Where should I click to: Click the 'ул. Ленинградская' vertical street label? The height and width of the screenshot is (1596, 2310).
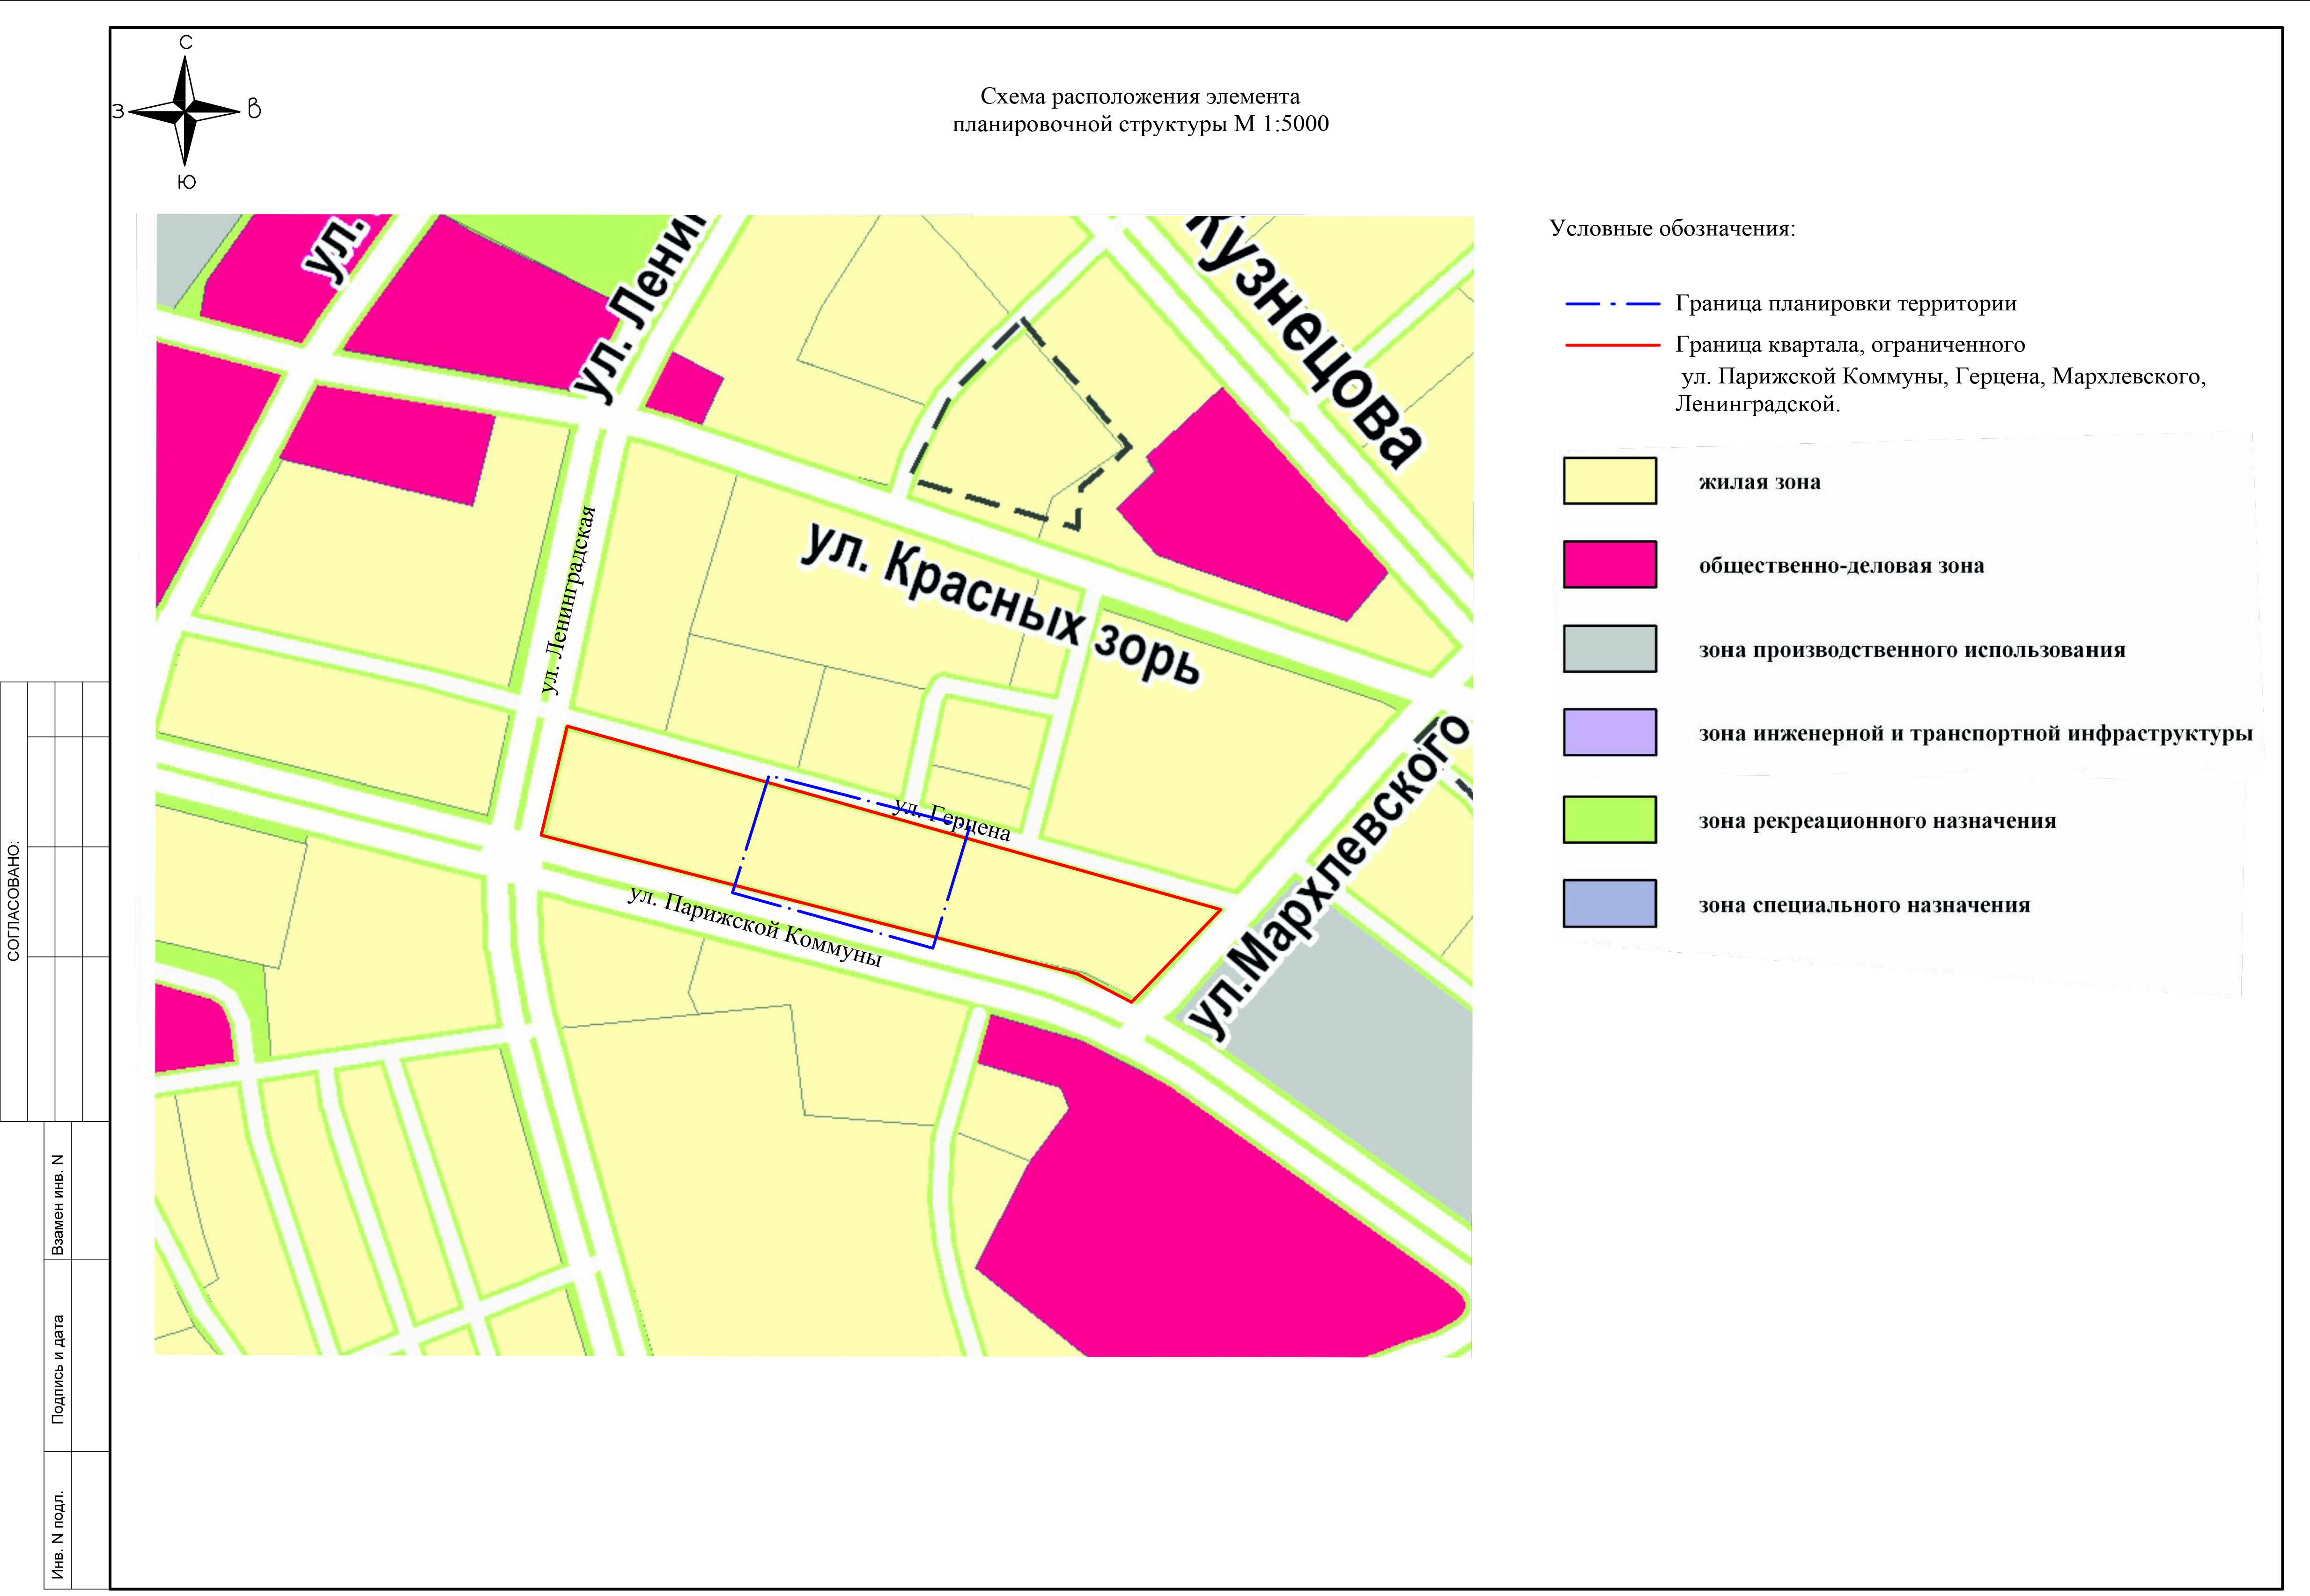(x=569, y=600)
